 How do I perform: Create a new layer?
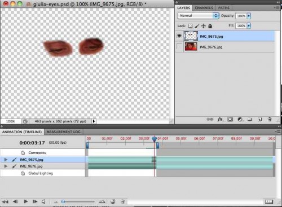coord(259,120)
